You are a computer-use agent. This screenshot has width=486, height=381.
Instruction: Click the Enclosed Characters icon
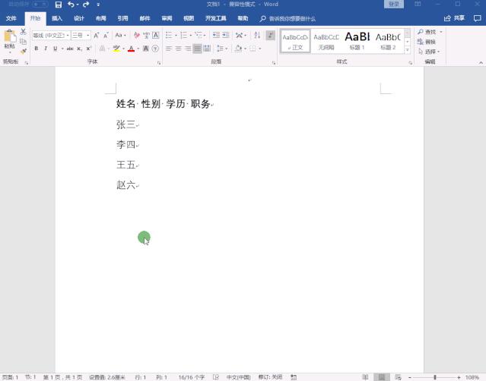(156, 49)
